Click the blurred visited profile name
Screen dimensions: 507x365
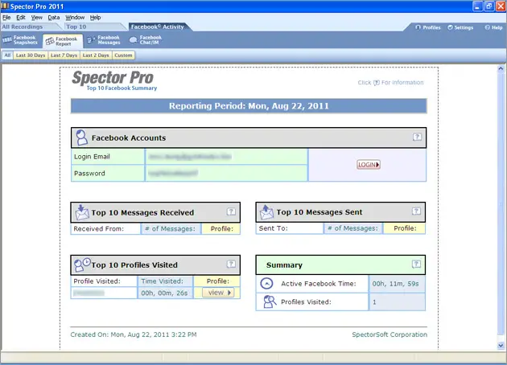point(89,293)
